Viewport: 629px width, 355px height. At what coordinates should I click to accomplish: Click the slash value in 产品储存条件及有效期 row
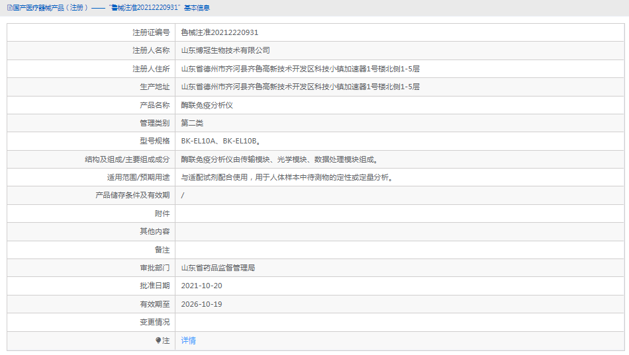(183, 196)
